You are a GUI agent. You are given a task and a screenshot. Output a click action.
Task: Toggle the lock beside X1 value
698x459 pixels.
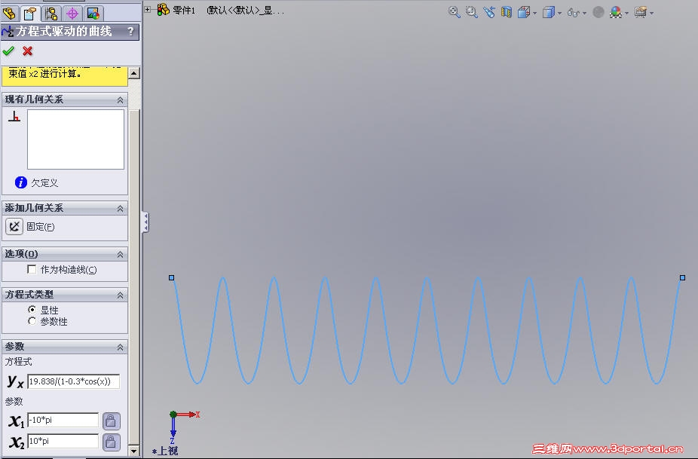tap(112, 421)
